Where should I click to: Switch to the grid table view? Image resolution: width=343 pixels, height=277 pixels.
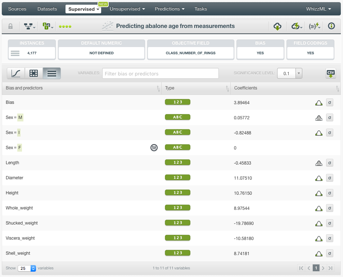(34, 73)
